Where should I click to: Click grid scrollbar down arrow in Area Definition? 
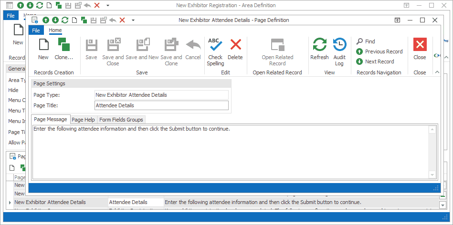pyautogui.click(x=442, y=205)
